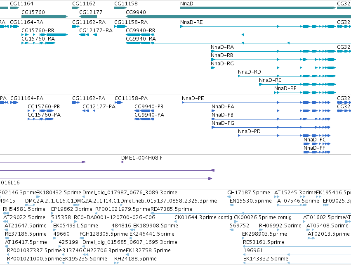Select protein NnaD-PF
The height and width of the screenshot is (265, 351).
314,148
